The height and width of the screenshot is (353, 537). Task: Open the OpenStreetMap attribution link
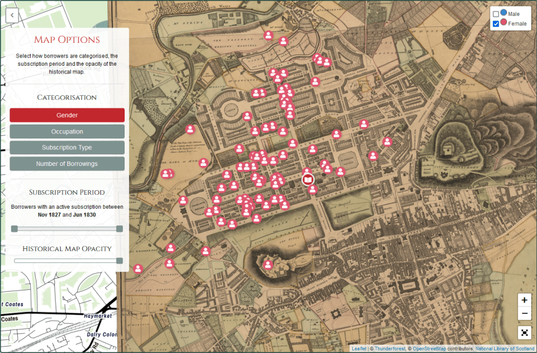tap(429, 349)
